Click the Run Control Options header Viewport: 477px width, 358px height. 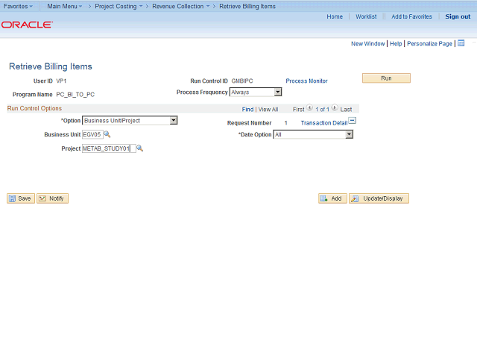34,108
